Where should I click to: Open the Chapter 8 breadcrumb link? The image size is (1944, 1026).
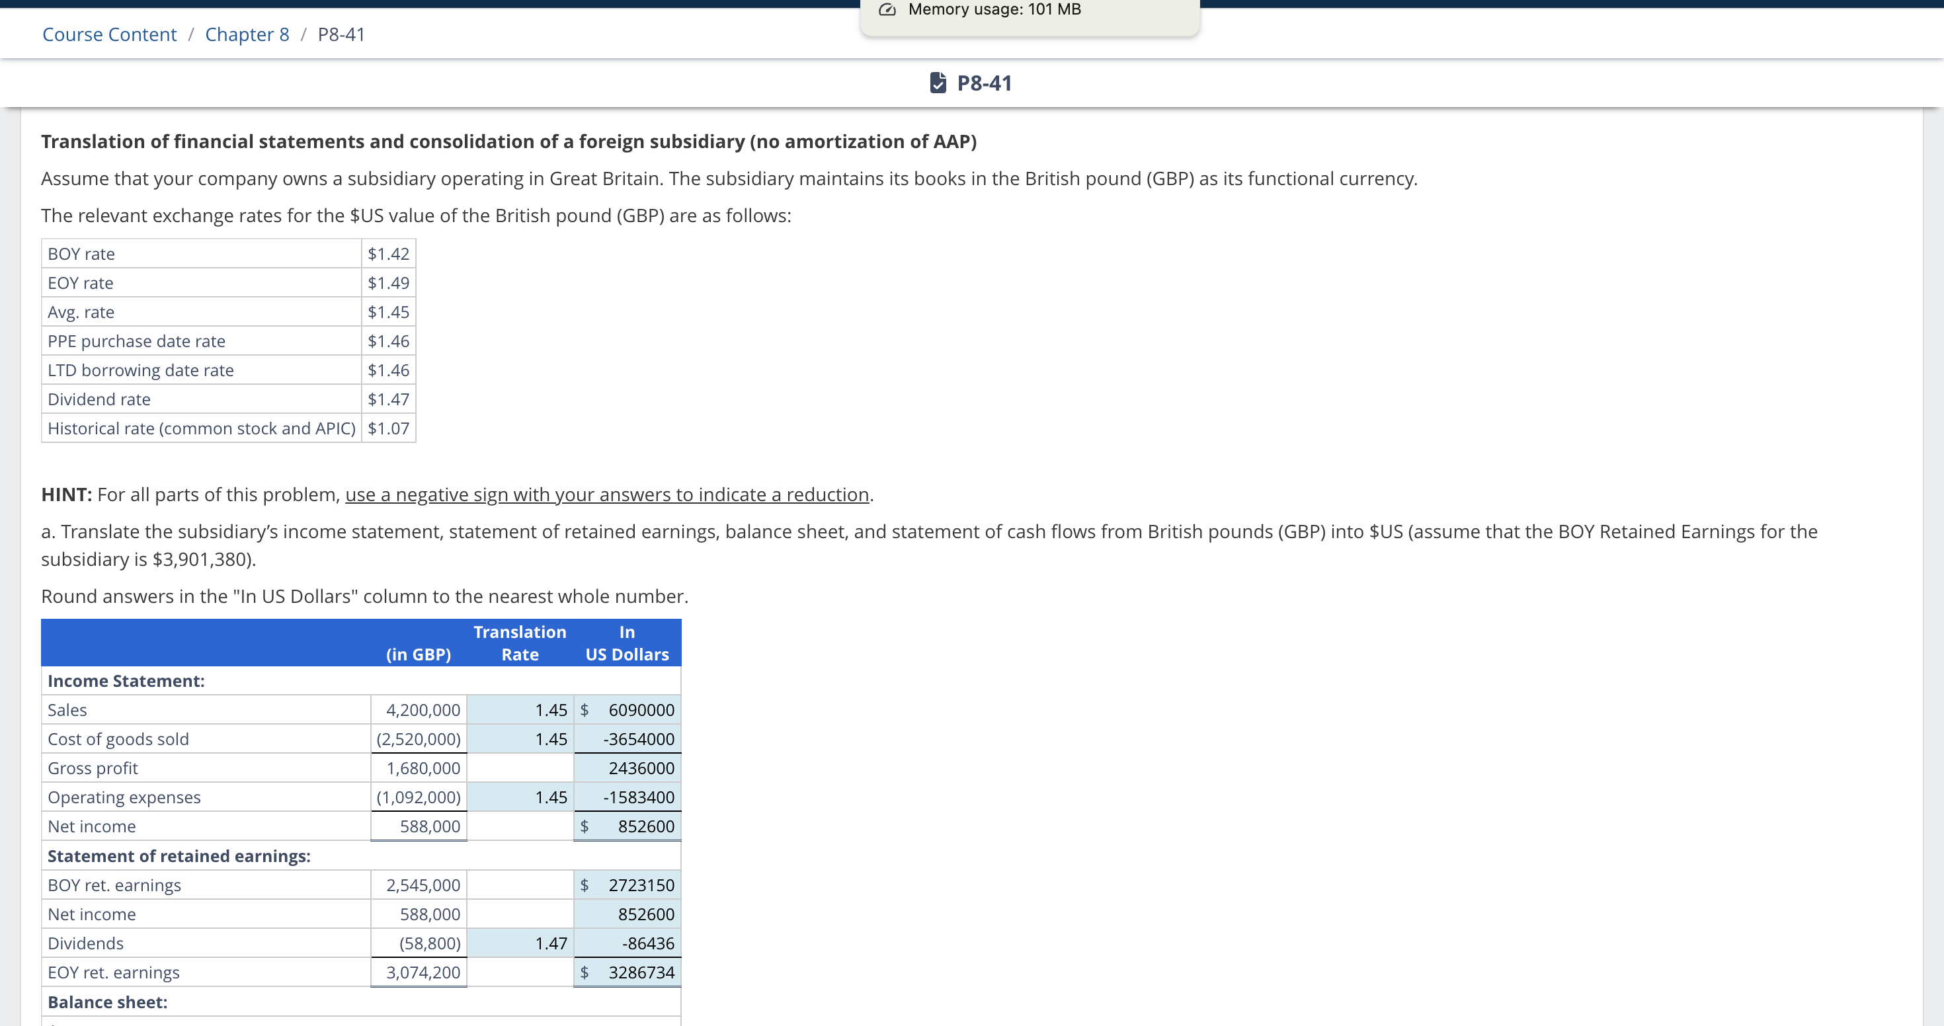[247, 34]
